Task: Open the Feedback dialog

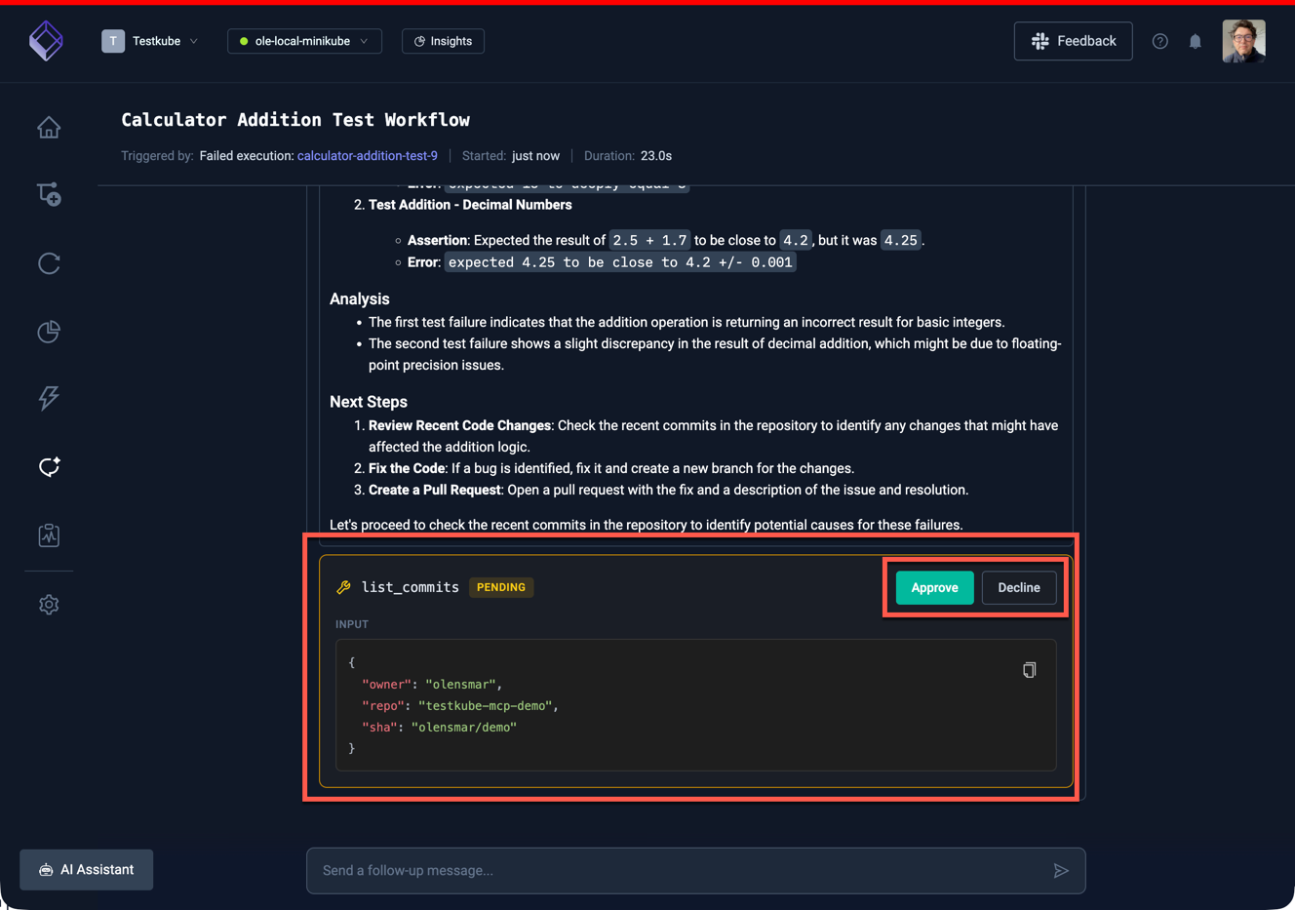Action: pos(1073,41)
